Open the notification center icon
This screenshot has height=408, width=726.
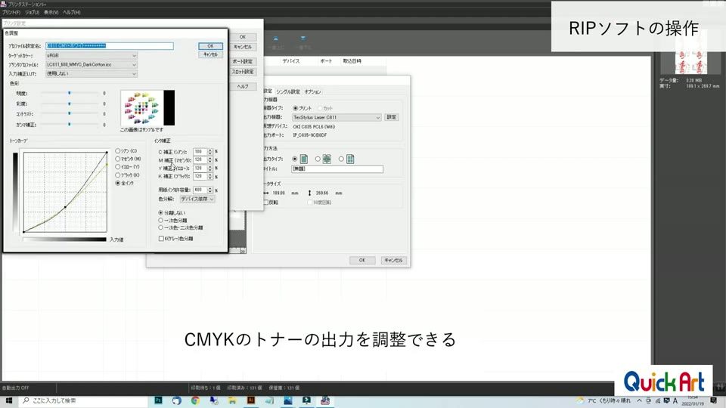point(713,400)
